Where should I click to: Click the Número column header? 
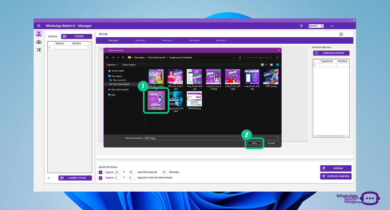(63, 43)
